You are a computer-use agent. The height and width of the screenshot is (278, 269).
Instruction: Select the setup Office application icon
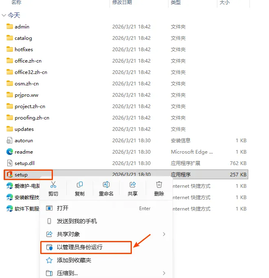(x=10, y=175)
